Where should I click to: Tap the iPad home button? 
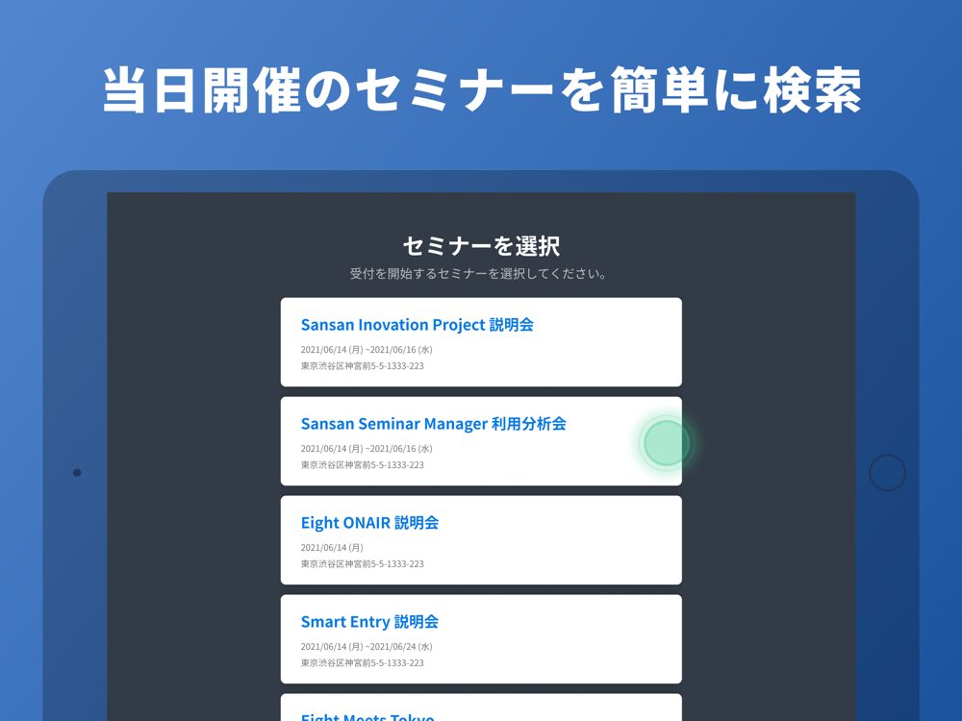[887, 473]
